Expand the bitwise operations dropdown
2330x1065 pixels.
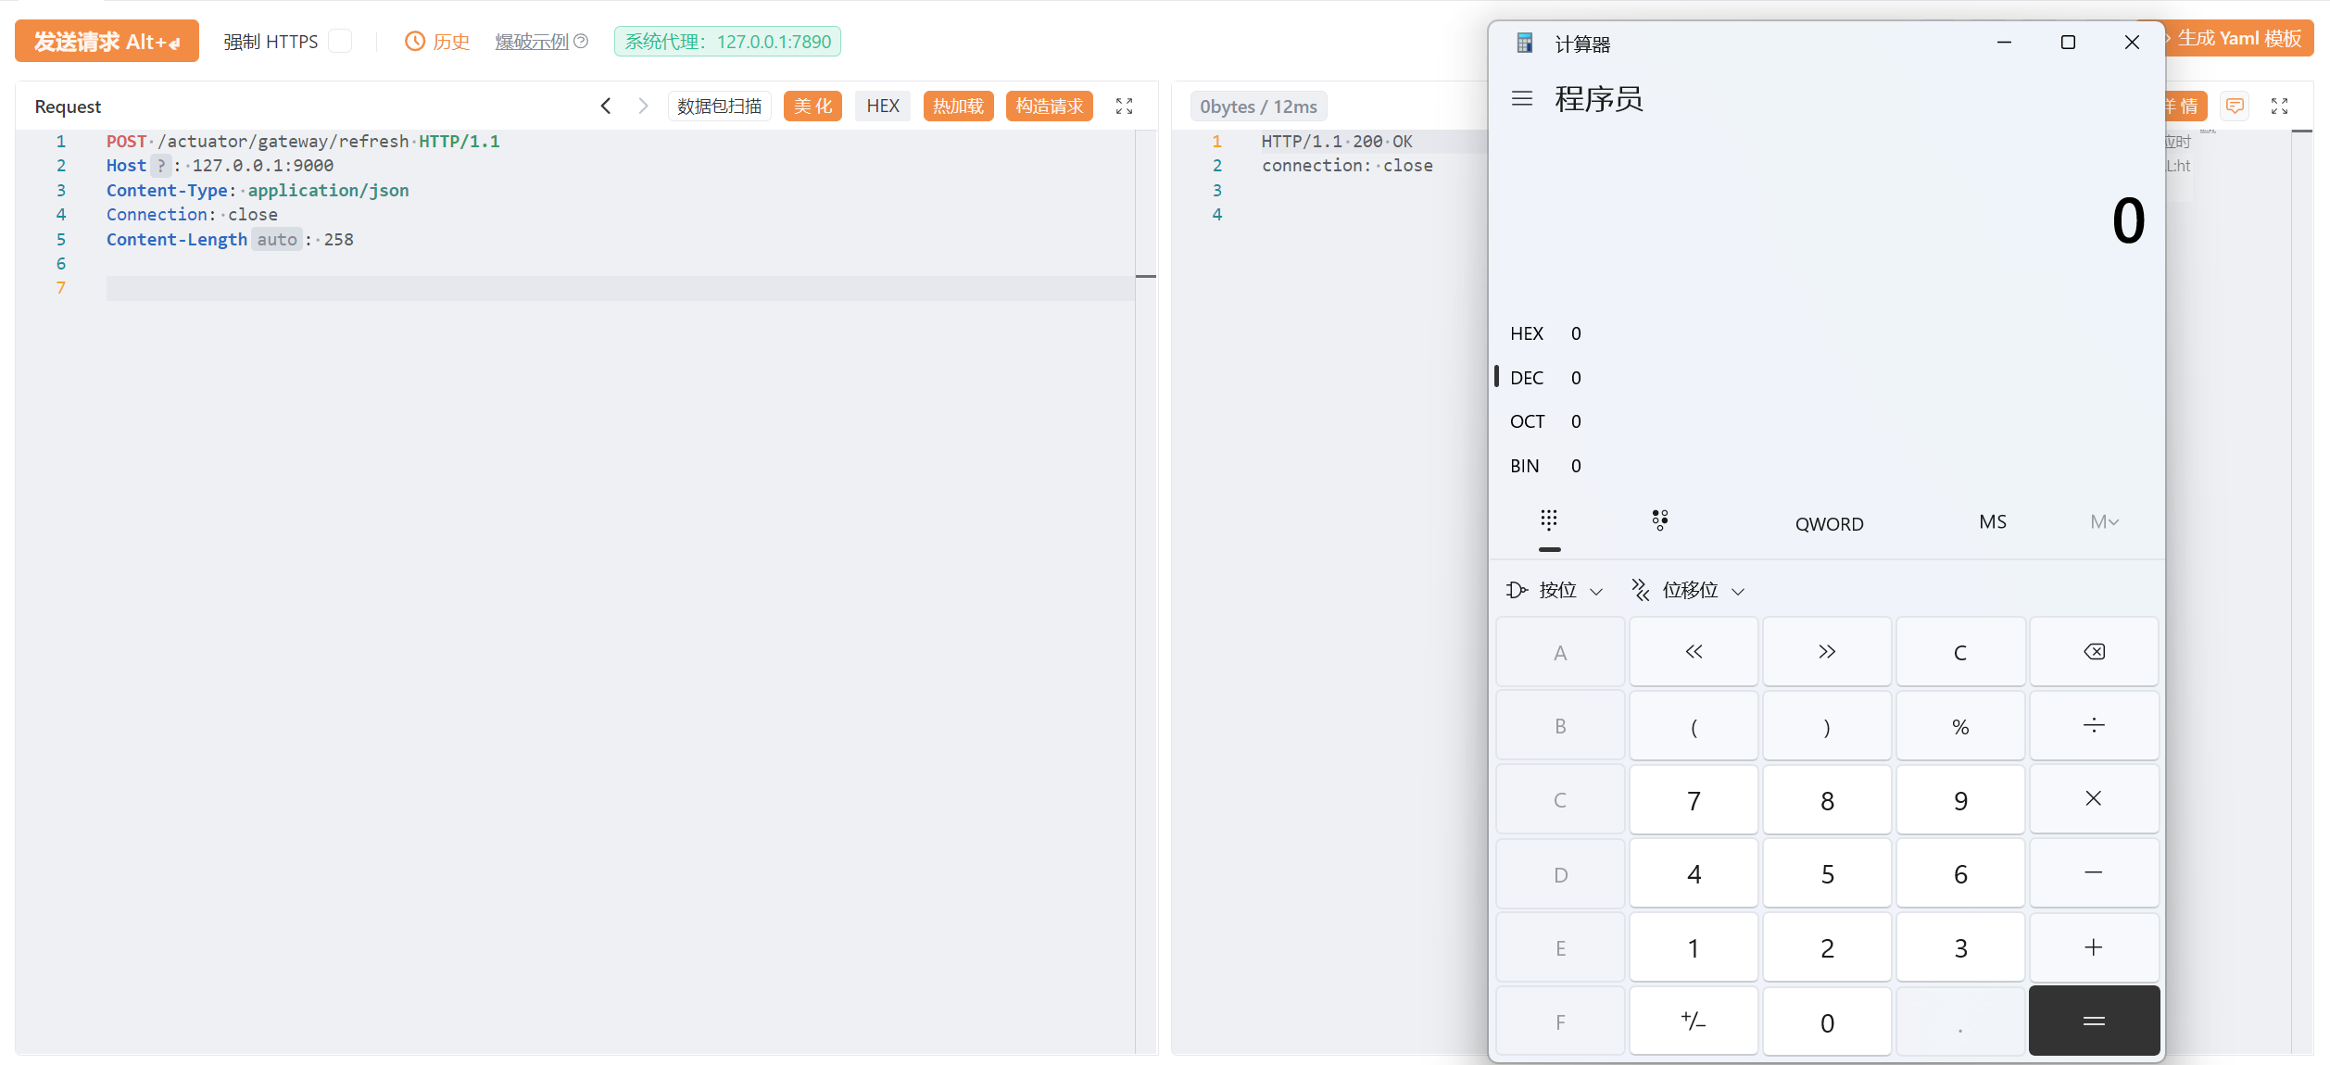1555,590
